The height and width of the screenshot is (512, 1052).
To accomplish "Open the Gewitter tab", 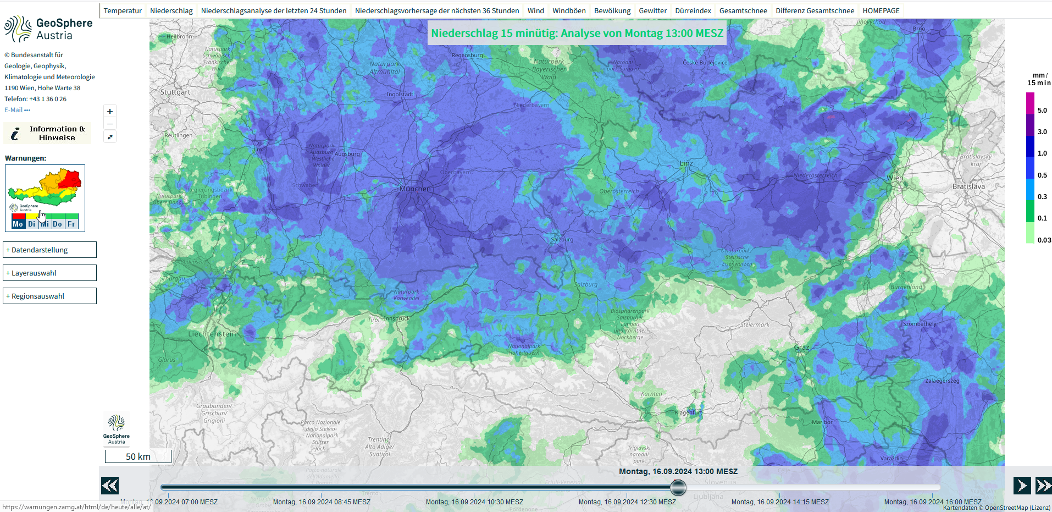I will coord(652,10).
